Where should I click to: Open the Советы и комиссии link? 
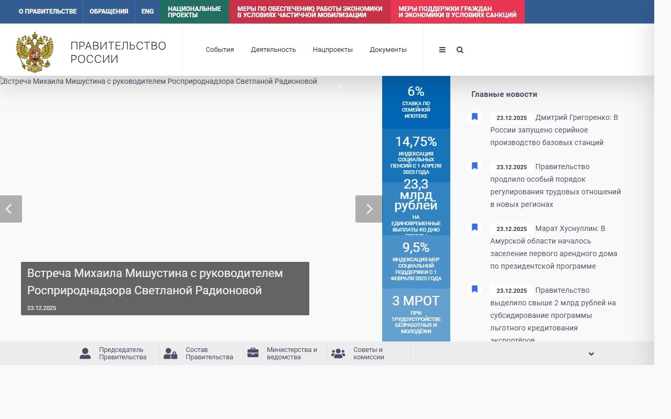tap(369, 354)
